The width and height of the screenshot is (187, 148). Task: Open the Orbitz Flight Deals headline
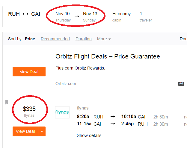click(x=108, y=56)
